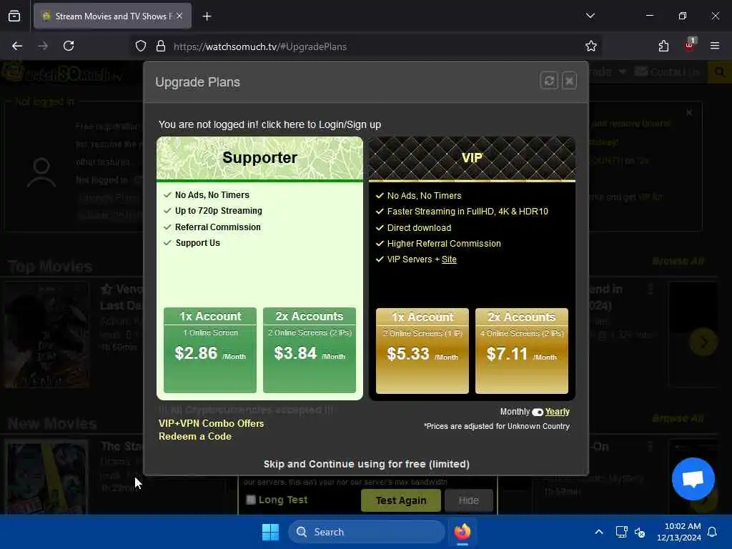Click 'Higher Referral Commission' feature text
This screenshot has height=549, width=732.
click(x=444, y=244)
